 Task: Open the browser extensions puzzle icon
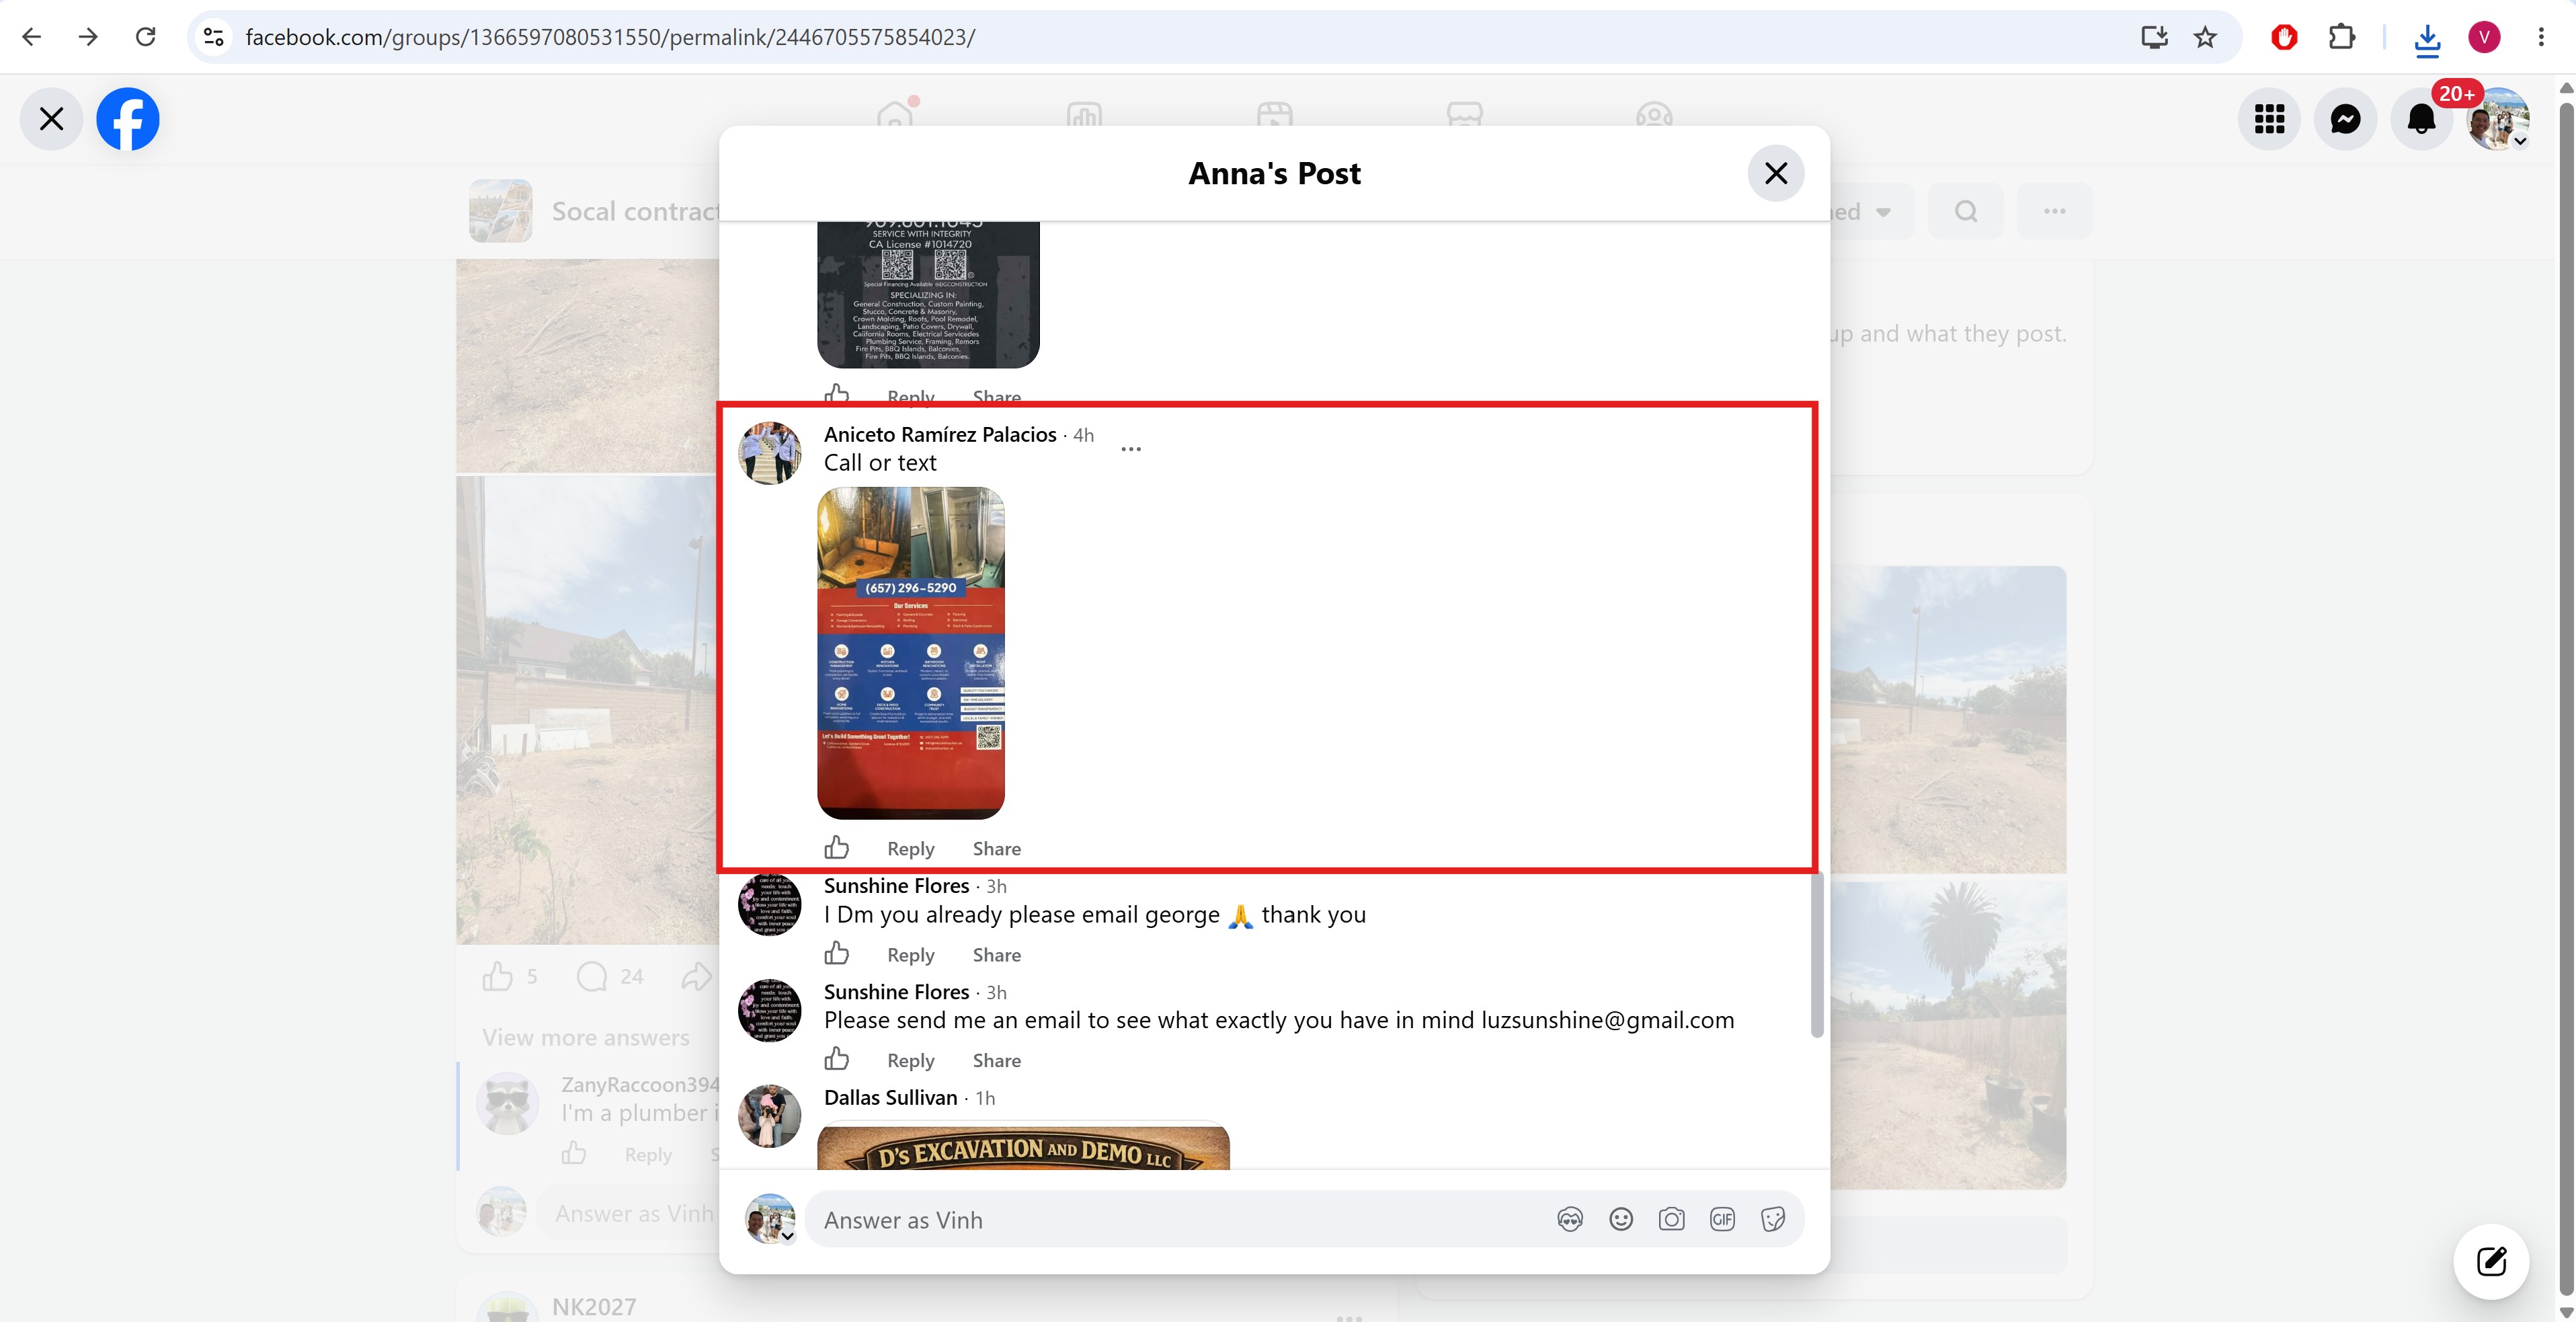(x=2342, y=37)
